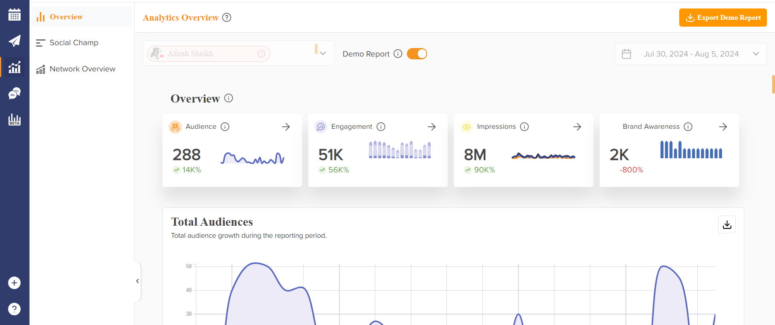Image resolution: width=775 pixels, height=325 pixels.
Task: Click the Impressions sparkline chart
Action: [543, 156]
